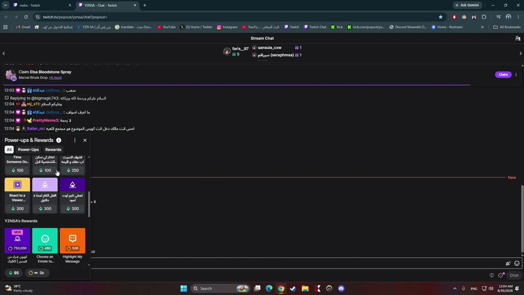The image size is (524, 295).
Task: Reload the current page
Action: point(26,17)
